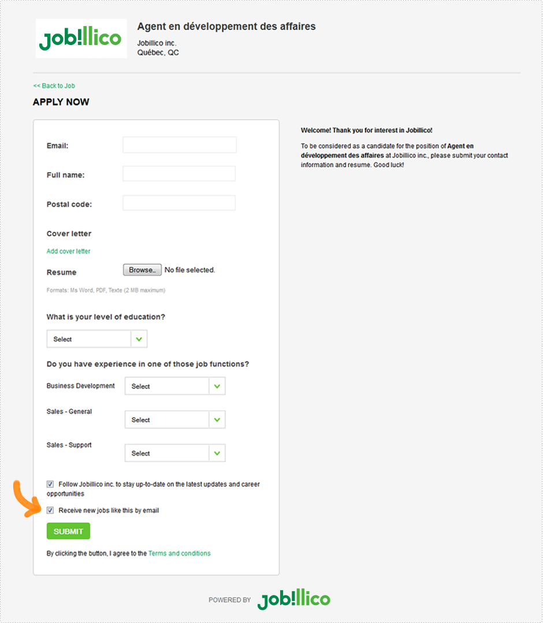Click Browse to choose a resume file
Image resolution: width=543 pixels, height=623 pixels.
(x=142, y=270)
